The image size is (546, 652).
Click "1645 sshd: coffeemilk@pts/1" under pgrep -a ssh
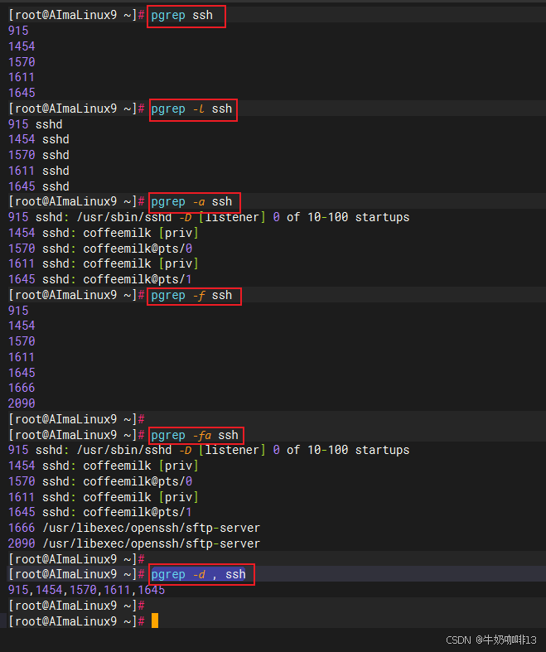(x=99, y=279)
